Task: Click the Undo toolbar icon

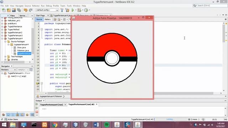Action: click(x=26, y=10)
